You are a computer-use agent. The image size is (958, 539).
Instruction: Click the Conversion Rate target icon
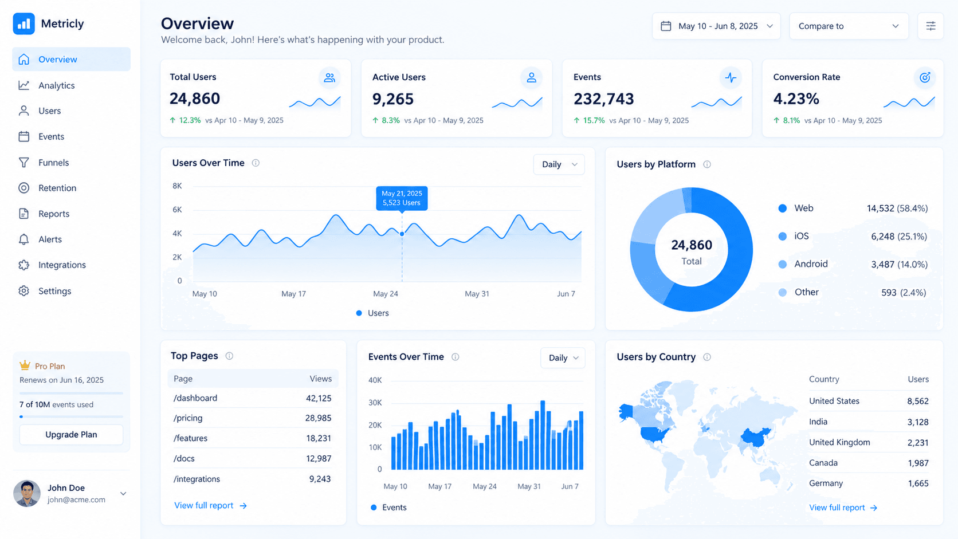925,77
